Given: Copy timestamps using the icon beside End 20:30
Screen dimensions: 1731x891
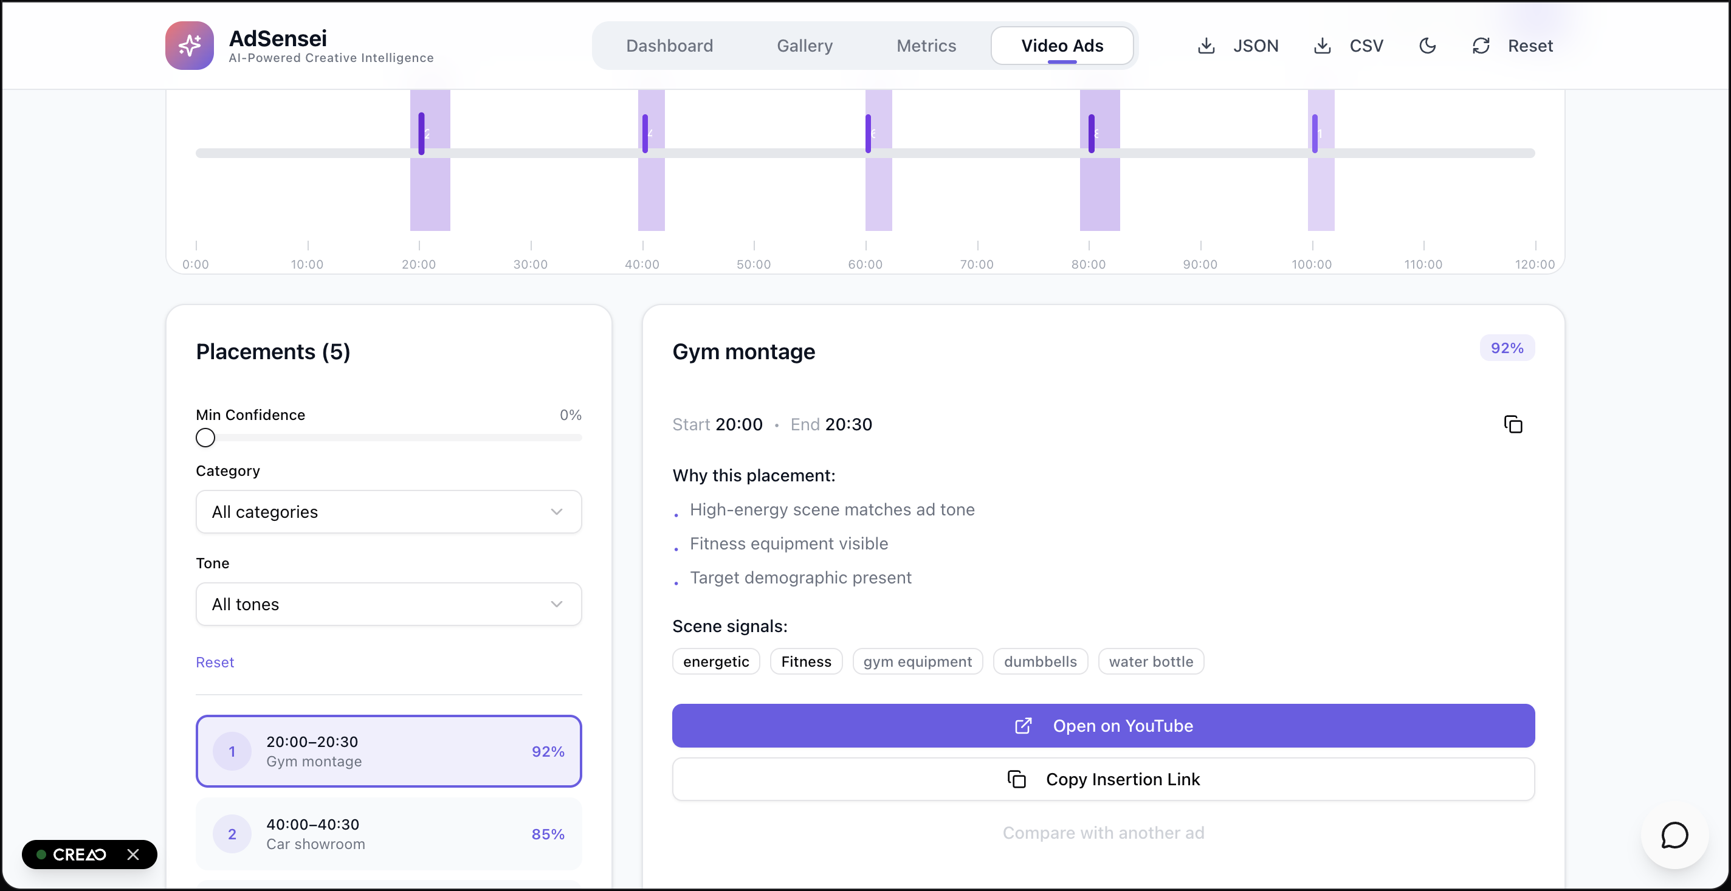Looking at the screenshot, I should coord(1513,425).
